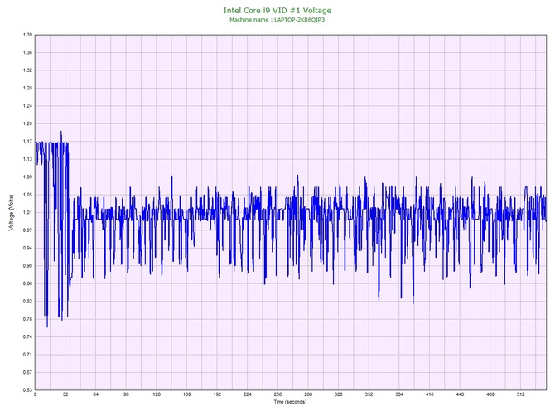Click the 416 seconds tick label

(x=430, y=394)
